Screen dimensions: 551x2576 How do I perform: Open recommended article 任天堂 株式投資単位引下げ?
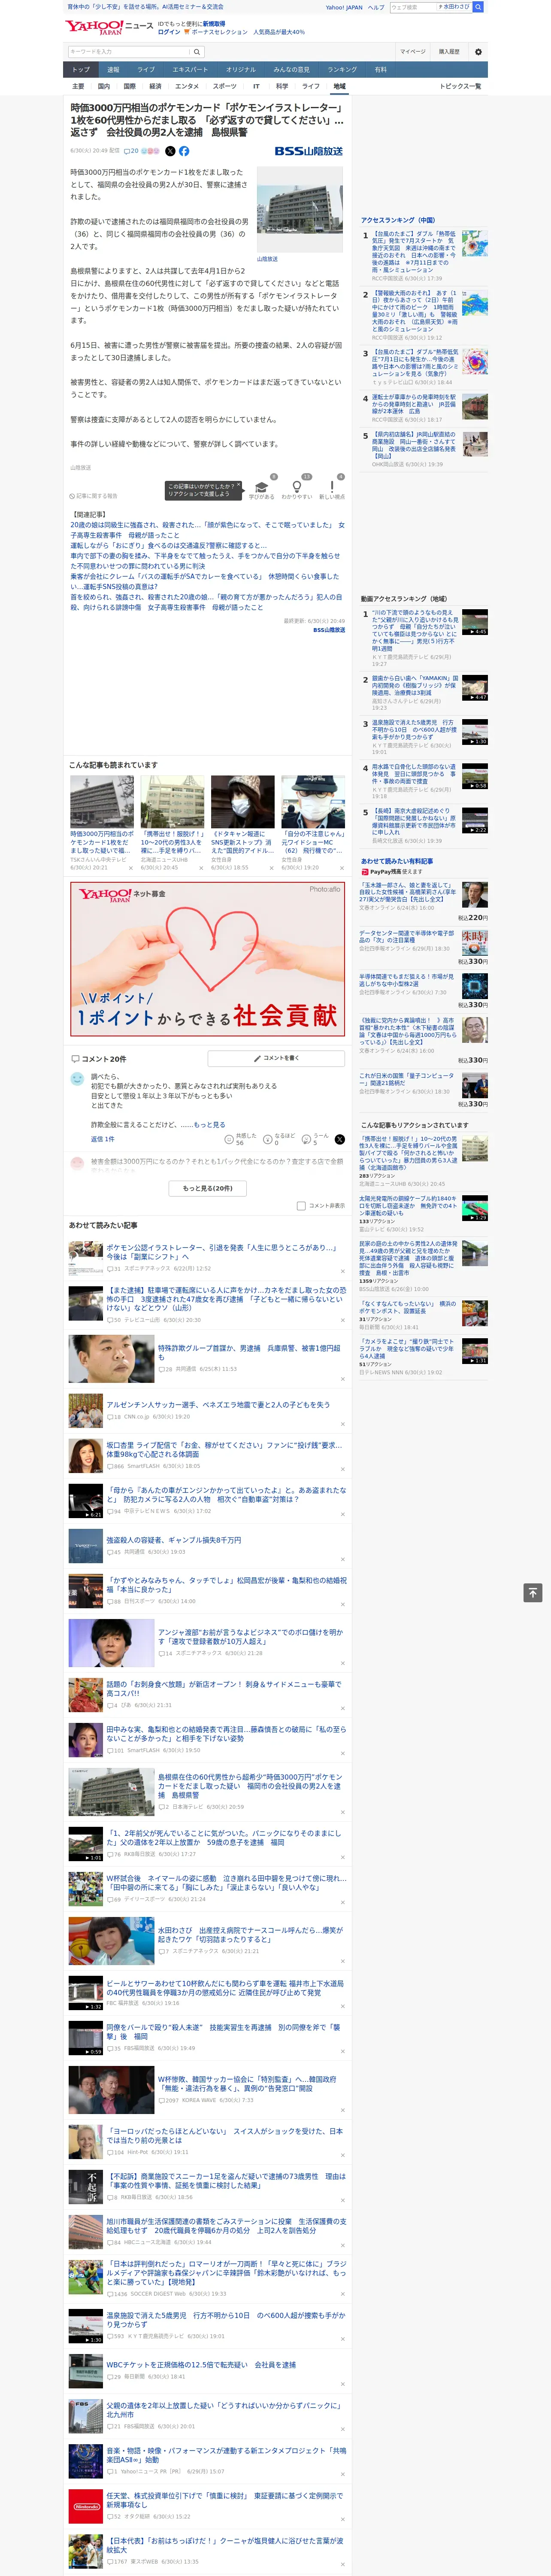click(224, 2500)
